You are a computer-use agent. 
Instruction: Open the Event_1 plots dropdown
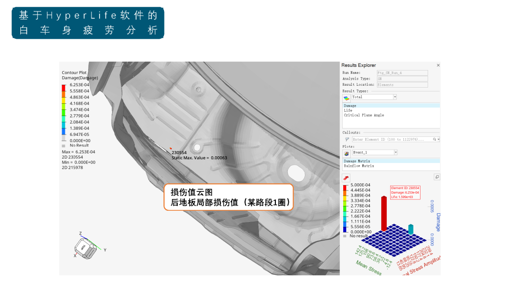(x=395, y=153)
